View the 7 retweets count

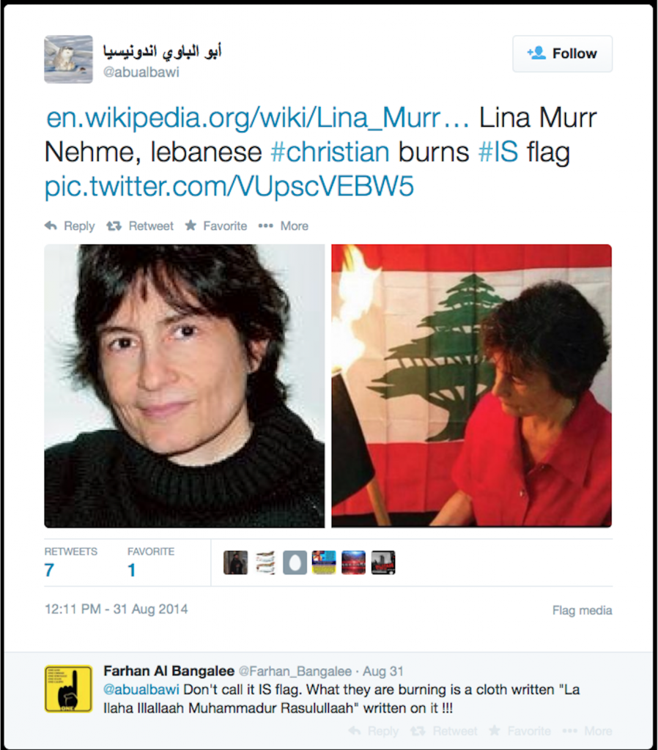[49, 570]
